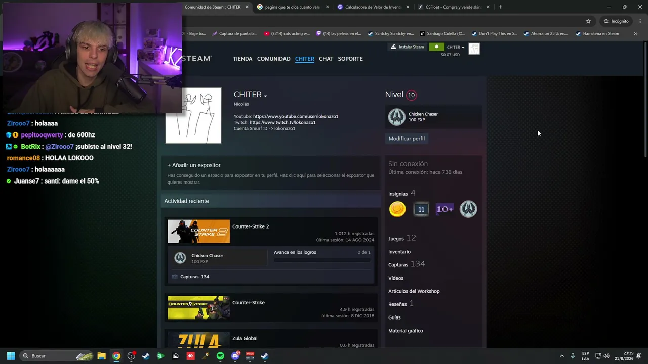Click the rightmost Steam icon in taskbar

(x=264, y=356)
